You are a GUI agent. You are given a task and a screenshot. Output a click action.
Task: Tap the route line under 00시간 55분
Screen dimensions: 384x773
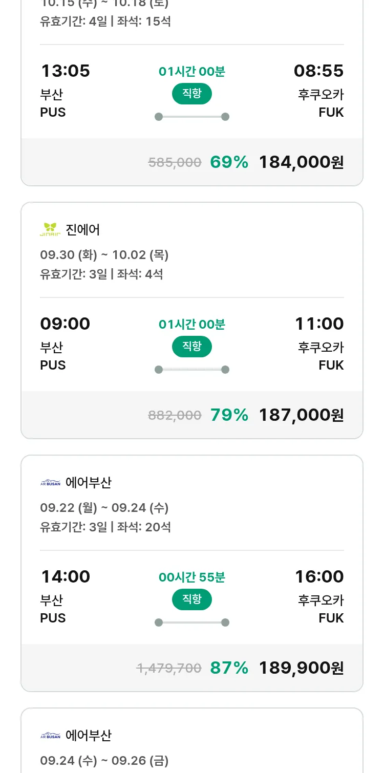point(192,622)
